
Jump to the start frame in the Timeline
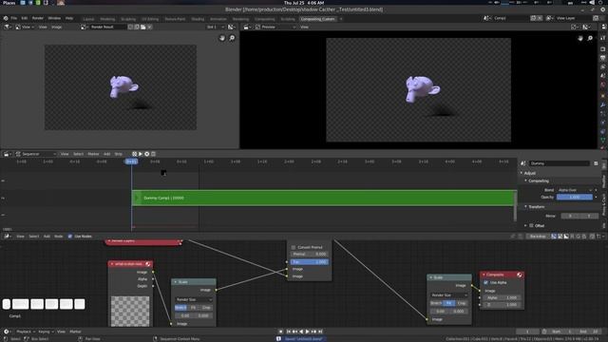tap(289, 332)
